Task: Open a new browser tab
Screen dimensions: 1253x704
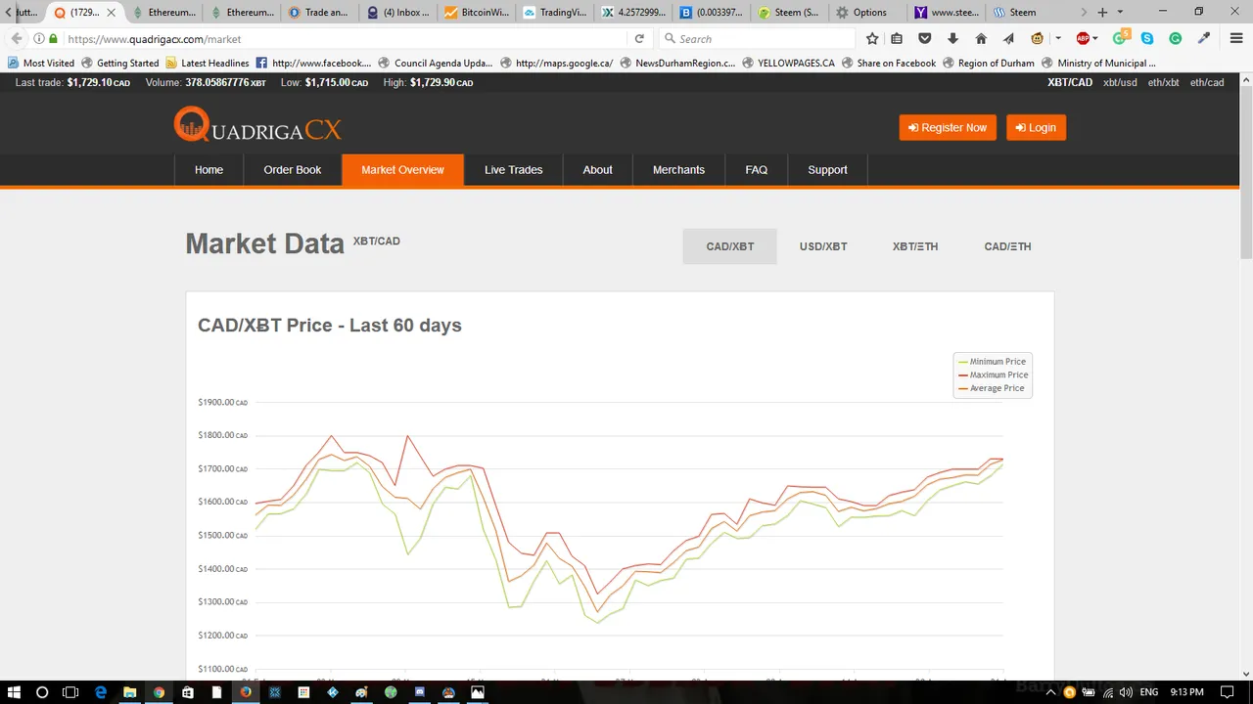Action: coord(1102,13)
